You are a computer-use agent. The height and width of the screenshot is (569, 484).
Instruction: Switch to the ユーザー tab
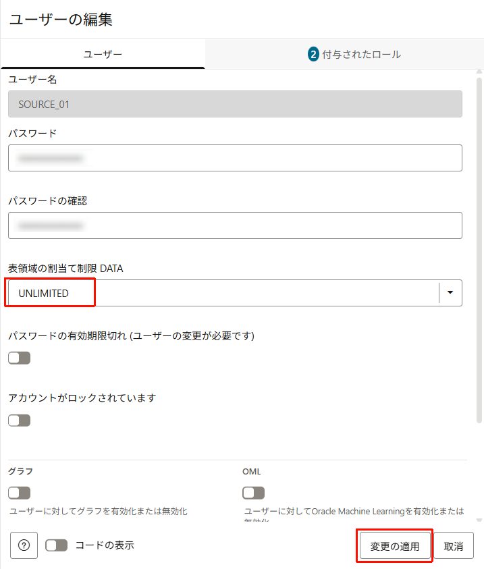point(103,55)
